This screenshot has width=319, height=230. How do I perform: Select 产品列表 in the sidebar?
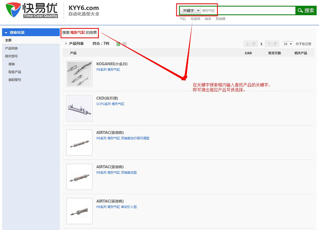(11, 48)
